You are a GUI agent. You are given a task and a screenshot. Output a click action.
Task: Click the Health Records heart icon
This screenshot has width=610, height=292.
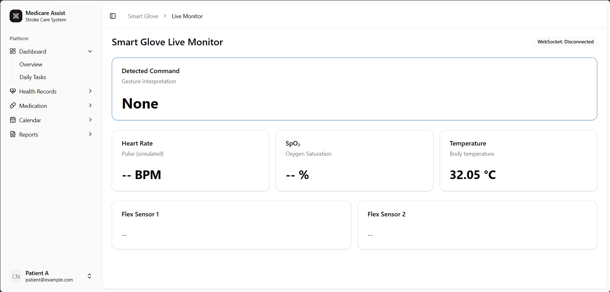(x=13, y=91)
